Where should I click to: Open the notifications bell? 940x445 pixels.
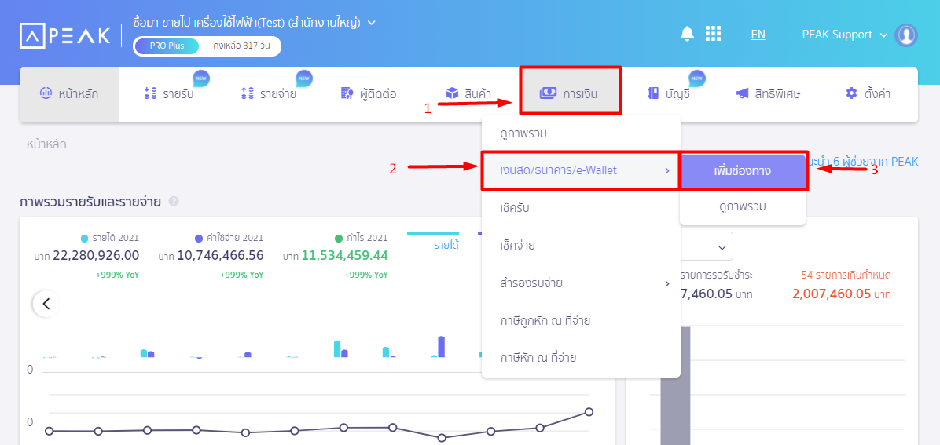(x=687, y=34)
